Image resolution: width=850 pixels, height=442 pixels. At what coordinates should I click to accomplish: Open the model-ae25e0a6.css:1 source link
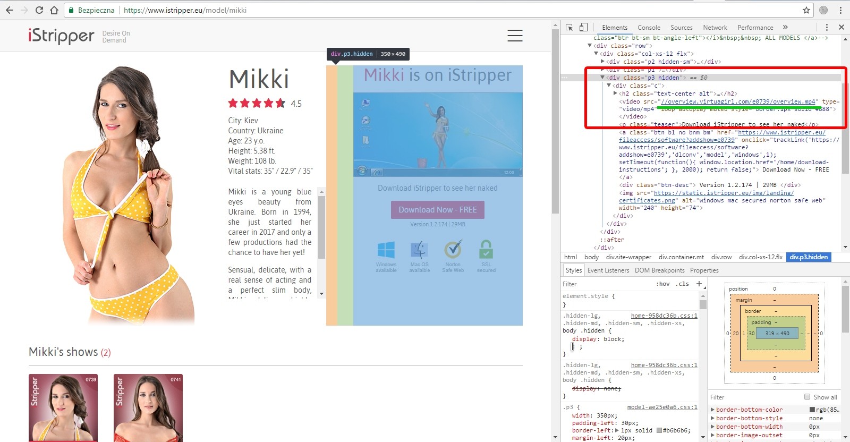click(662, 407)
